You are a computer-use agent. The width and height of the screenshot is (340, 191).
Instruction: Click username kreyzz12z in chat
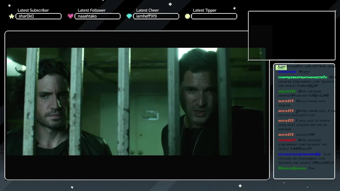287,91
